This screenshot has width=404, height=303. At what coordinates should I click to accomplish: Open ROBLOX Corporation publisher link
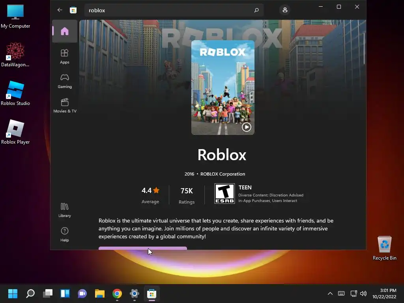point(223,174)
